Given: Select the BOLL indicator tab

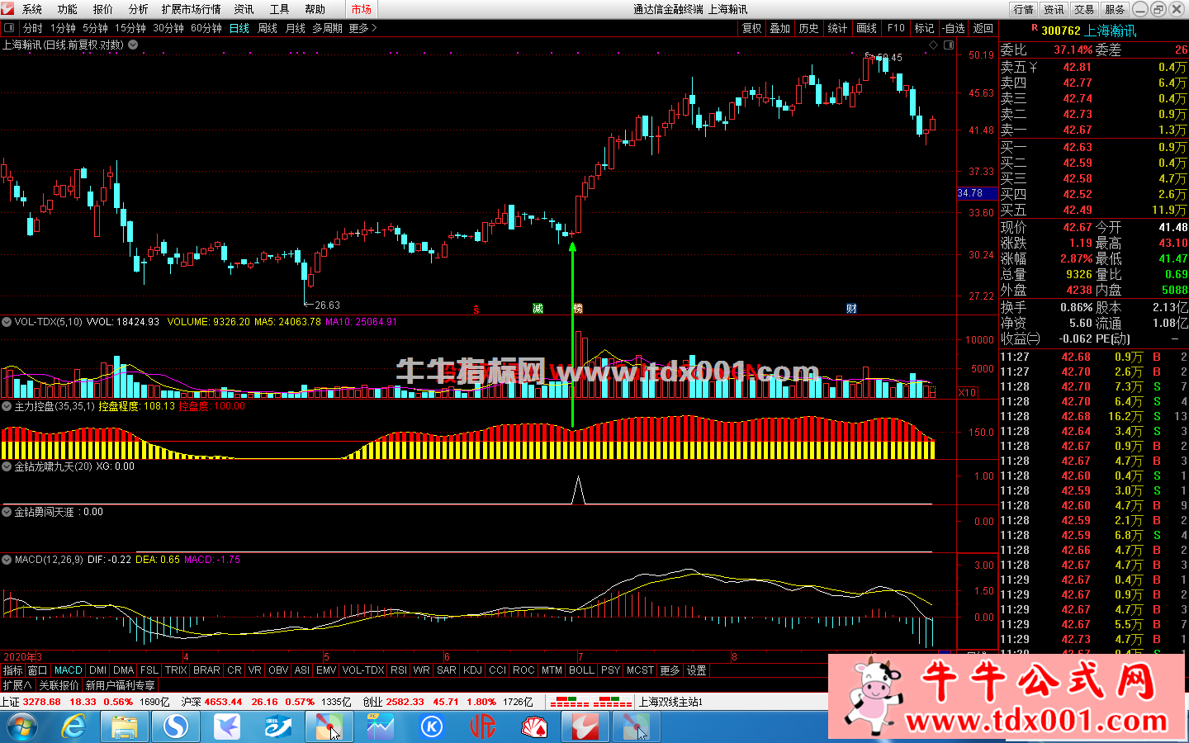Looking at the screenshot, I should click(581, 670).
